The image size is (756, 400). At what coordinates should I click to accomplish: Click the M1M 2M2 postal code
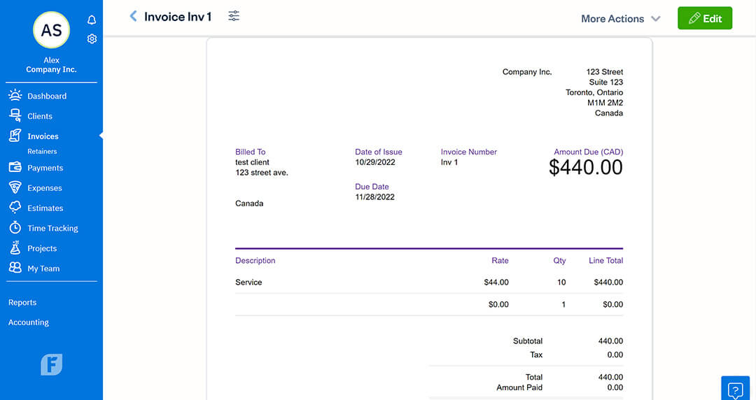[x=605, y=103]
